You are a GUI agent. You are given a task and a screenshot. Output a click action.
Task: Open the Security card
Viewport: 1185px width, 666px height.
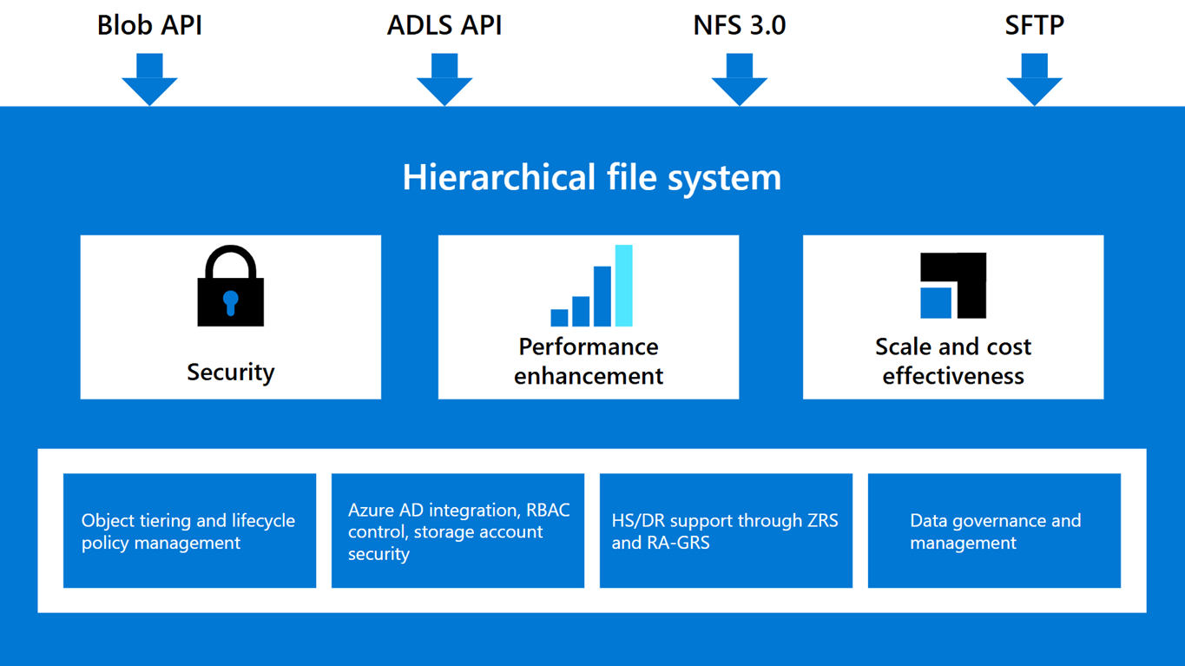tap(231, 316)
